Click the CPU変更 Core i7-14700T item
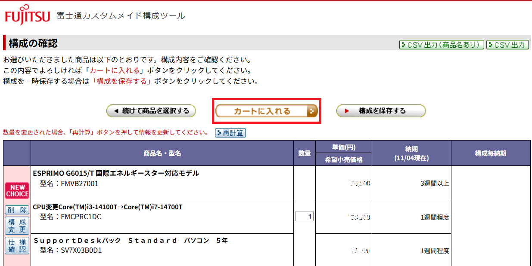This screenshot has width=532, height=266. 108,207
